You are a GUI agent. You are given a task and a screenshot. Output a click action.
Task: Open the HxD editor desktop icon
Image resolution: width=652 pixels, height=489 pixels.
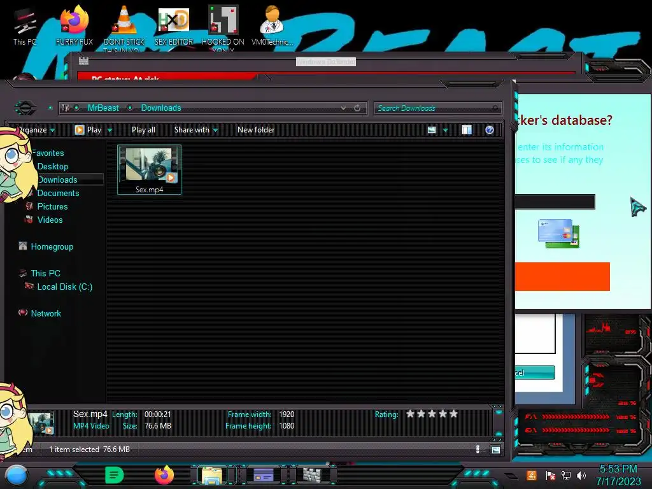(x=174, y=25)
